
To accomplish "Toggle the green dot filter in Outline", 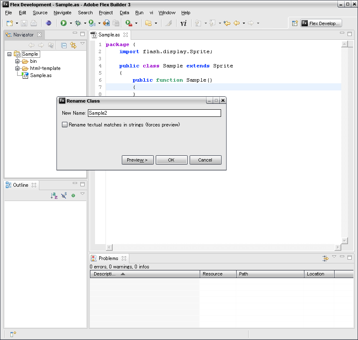I will [73, 196].
